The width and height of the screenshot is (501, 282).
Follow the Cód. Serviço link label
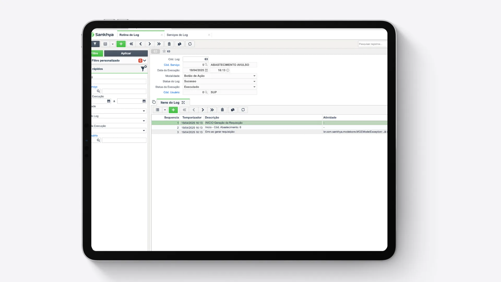pos(172,65)
